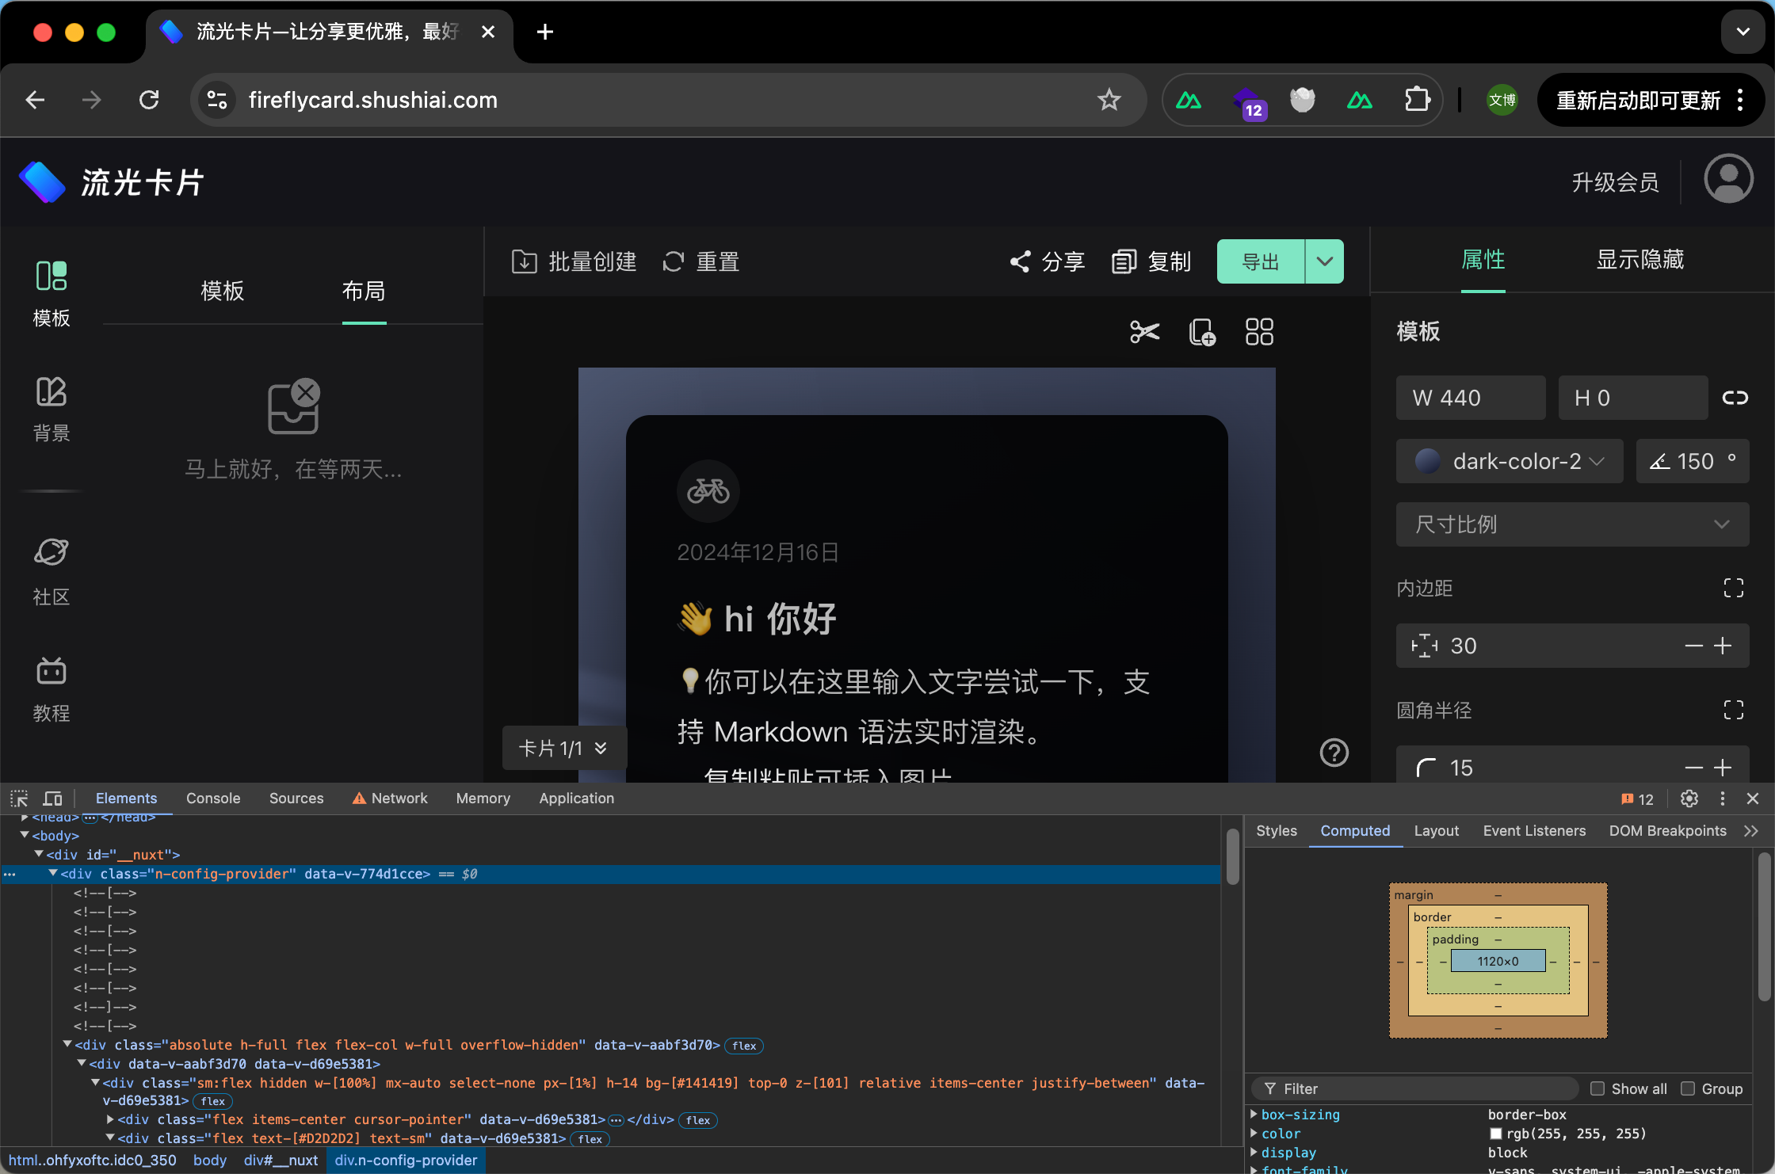Open the grid layout icon above the card
The image size is (1775, 1174).
[x=1258, y=332]
